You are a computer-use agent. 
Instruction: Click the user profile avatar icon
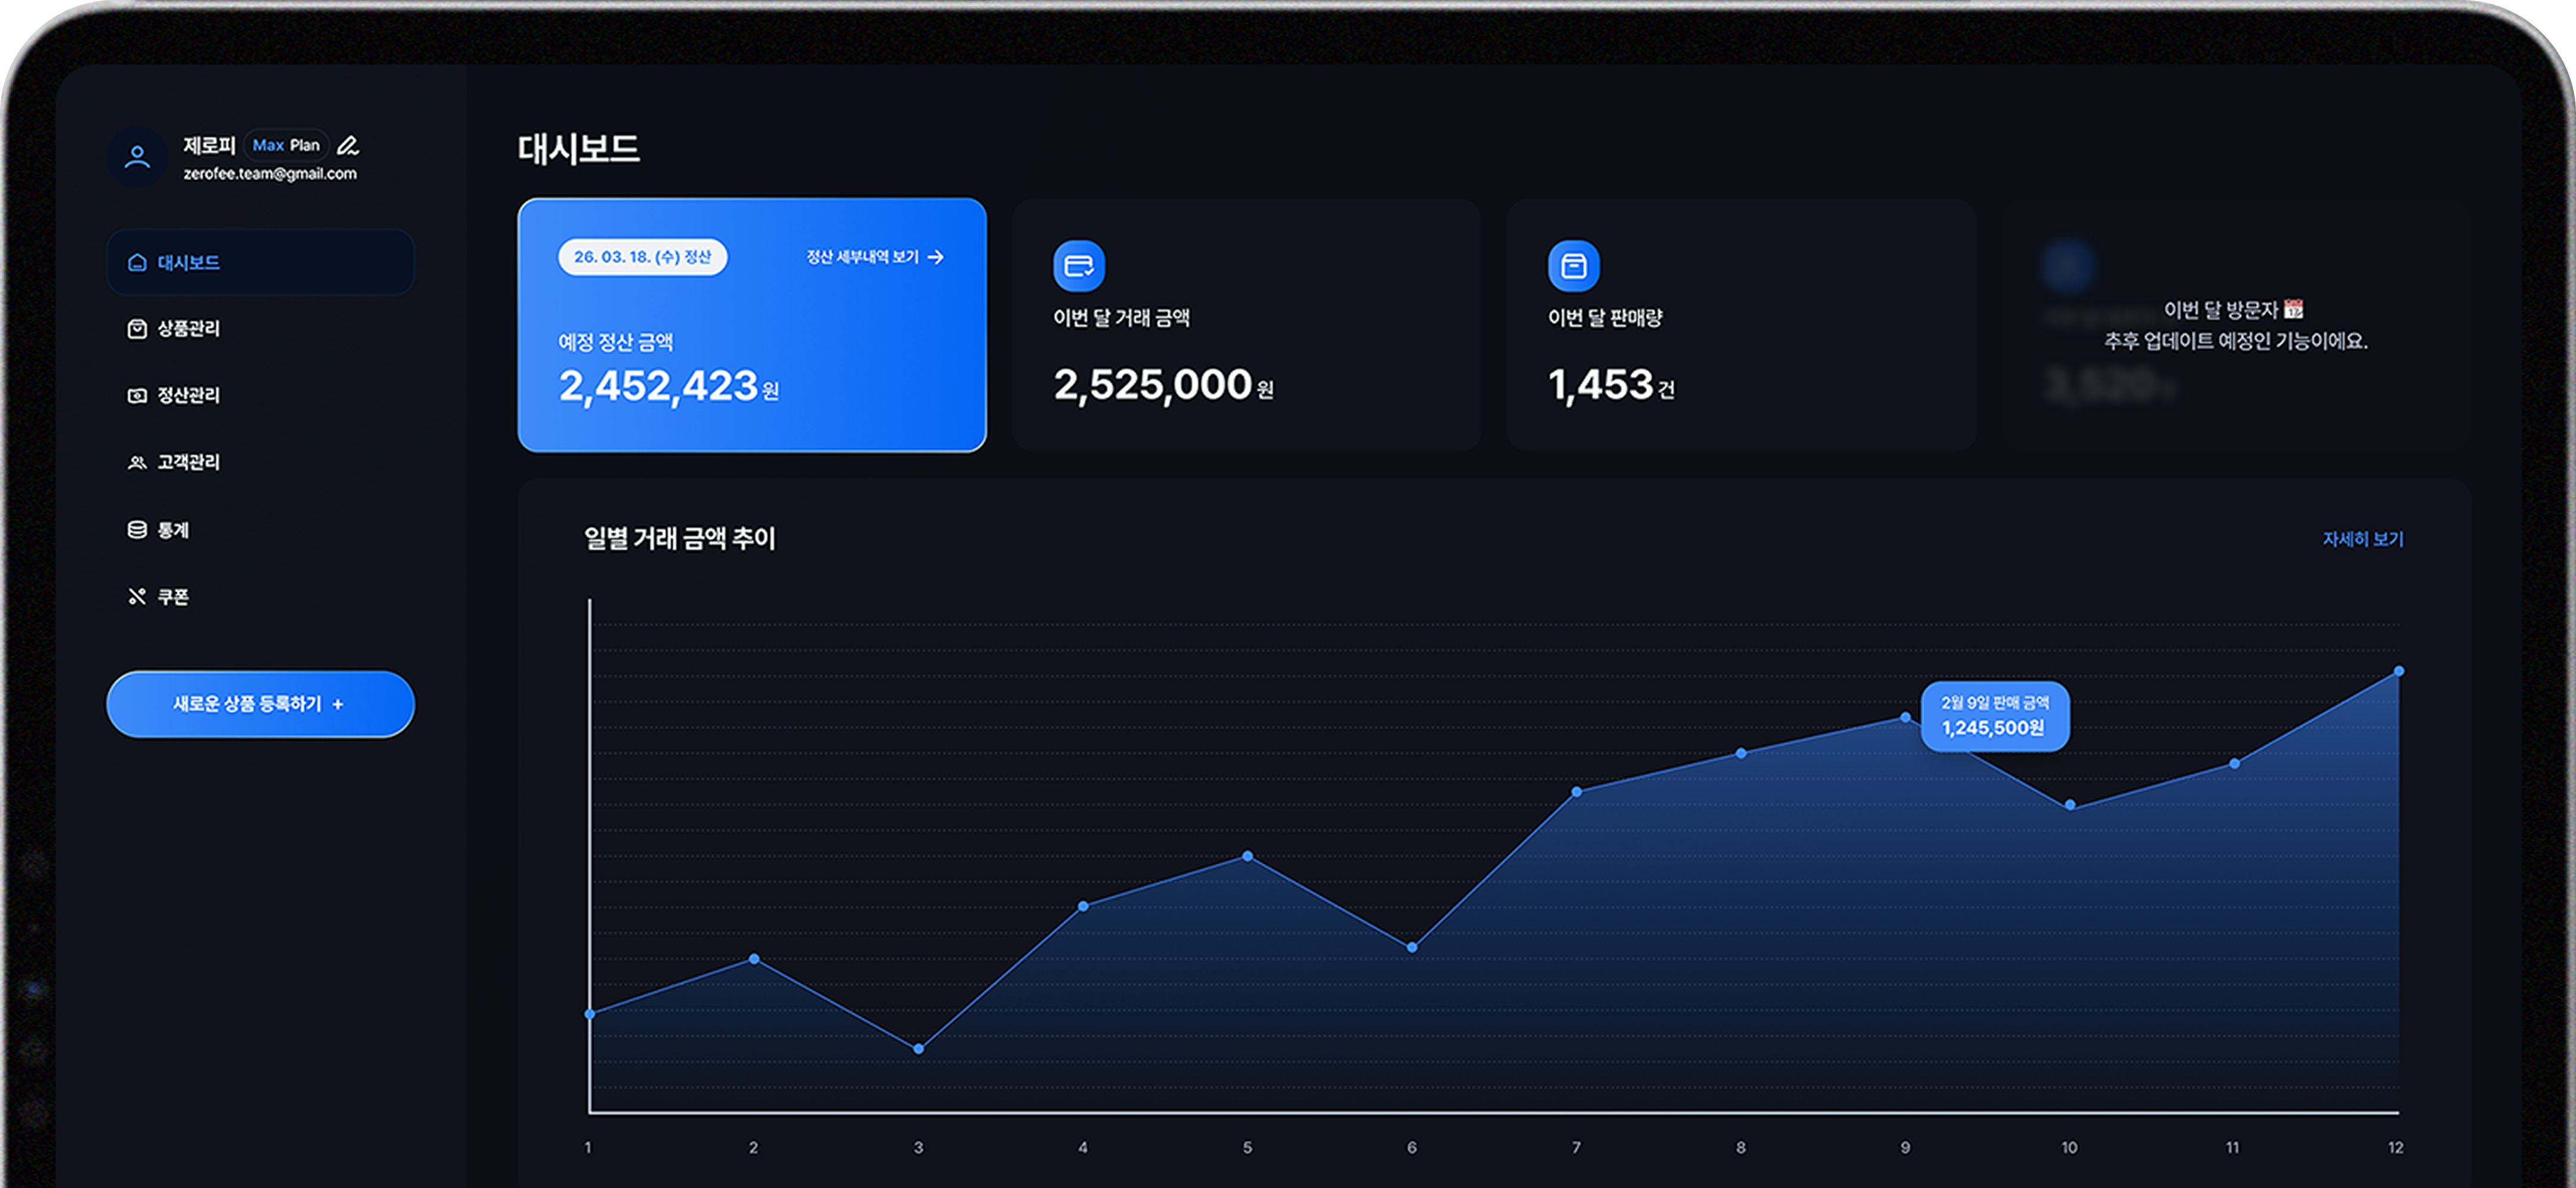tap(137, 157)
